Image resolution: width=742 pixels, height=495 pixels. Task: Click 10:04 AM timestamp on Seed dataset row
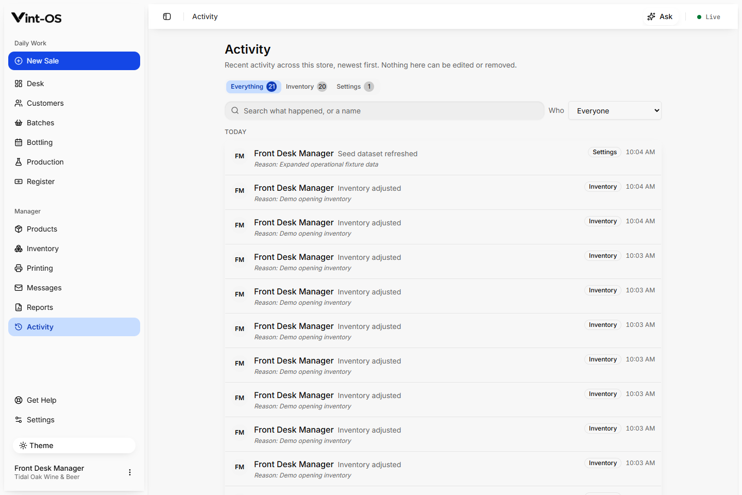[x=640, y=152]
